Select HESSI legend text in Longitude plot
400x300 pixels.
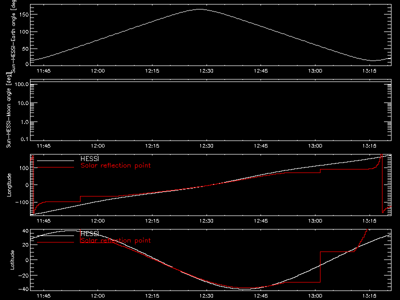coord(89,159)
